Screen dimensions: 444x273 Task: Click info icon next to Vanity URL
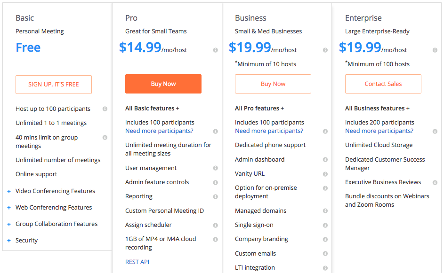[x=325, y=174]
